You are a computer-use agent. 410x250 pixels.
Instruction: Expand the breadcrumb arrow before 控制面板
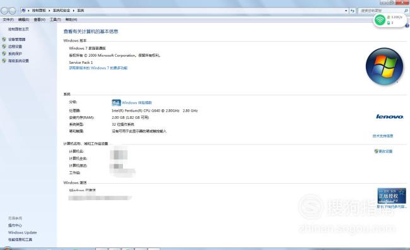[x=28, y=11]
